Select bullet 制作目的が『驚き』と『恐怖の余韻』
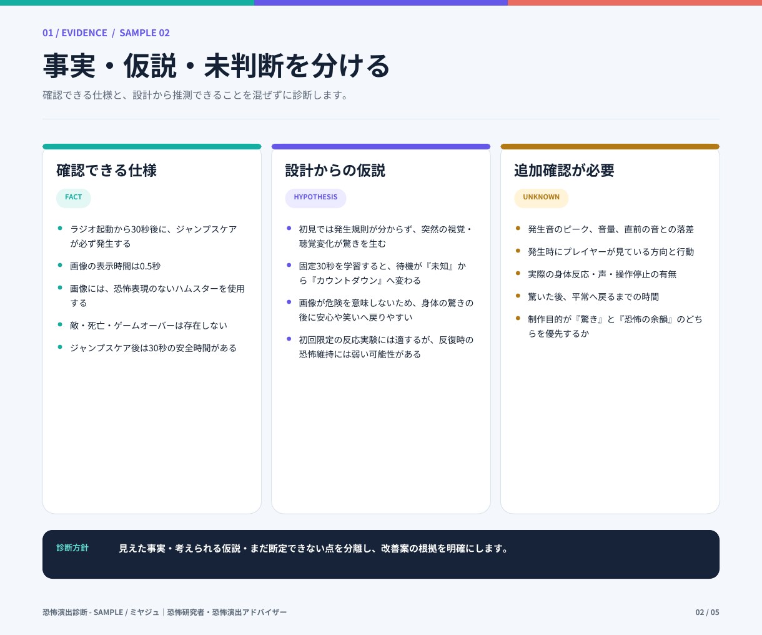 coord(610,326)
